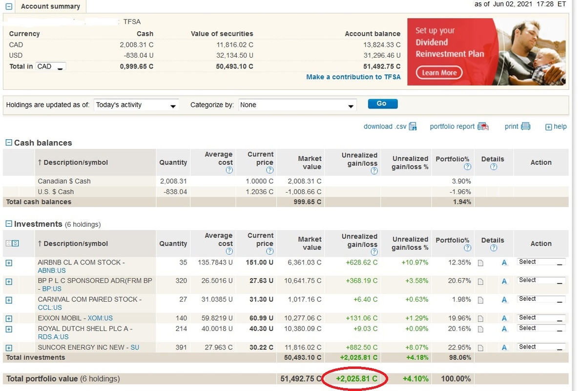Click the A analysis icon for ROYAL DUTCH SHELL
This screenshot has height=391, width=583.
504,329
